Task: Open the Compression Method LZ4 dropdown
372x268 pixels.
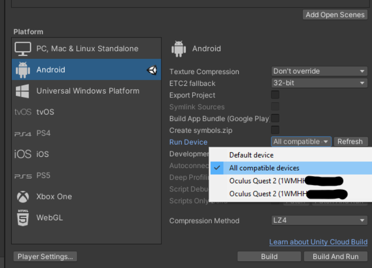Action: coord(319,221)
